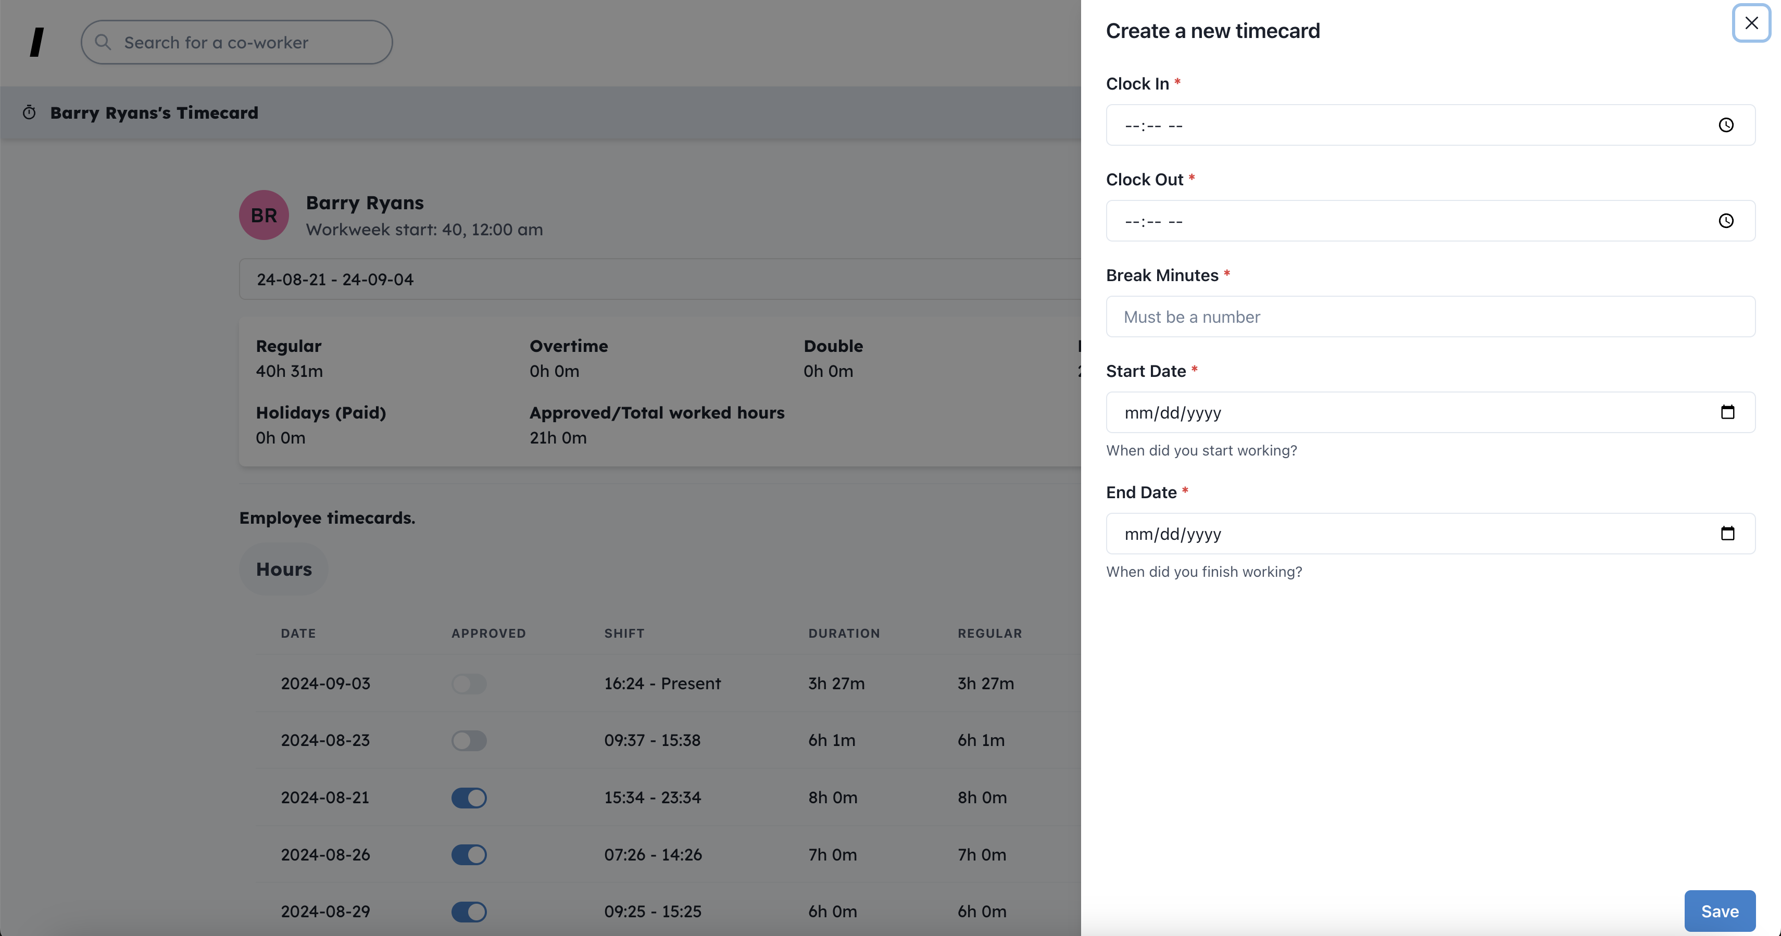
Task: Click the magnifier icon in search bar
Action: 103,42
